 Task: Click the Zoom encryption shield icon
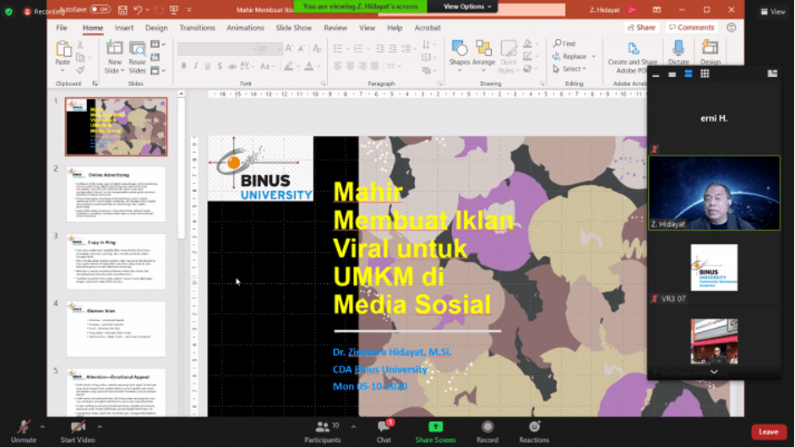click(x=8, y=11)
